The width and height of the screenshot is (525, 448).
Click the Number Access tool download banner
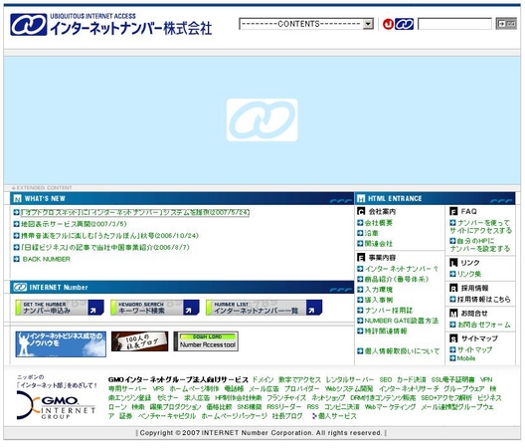click(206, 341)
